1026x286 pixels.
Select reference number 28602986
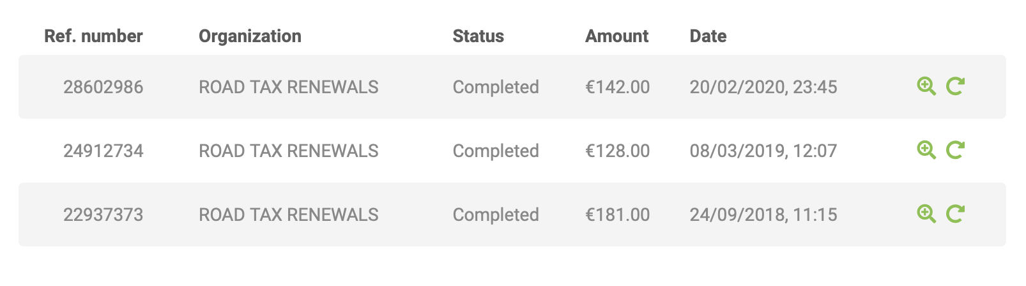coord(103,87)
